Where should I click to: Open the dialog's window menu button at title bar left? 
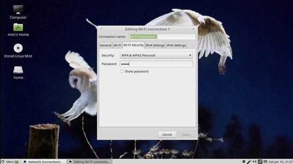(101, 29)
